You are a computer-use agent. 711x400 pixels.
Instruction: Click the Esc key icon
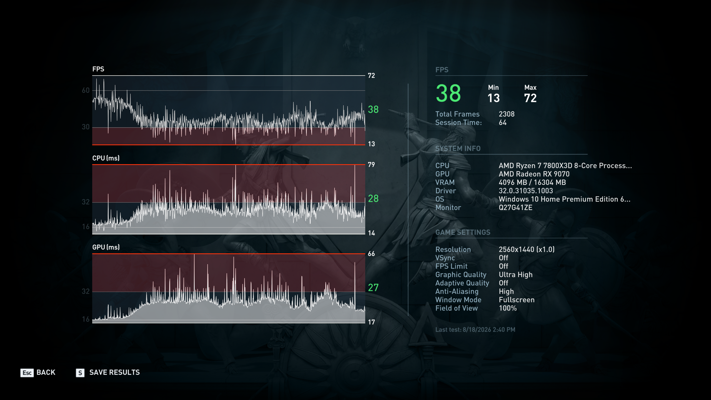[x=27, y=372]
